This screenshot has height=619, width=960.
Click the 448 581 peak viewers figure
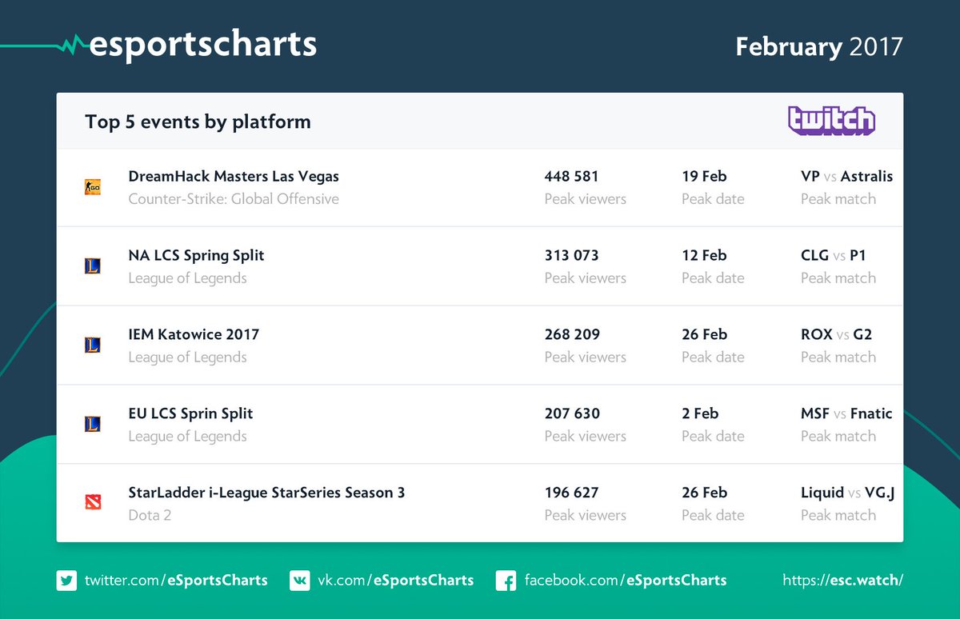[x=571, y=176]
